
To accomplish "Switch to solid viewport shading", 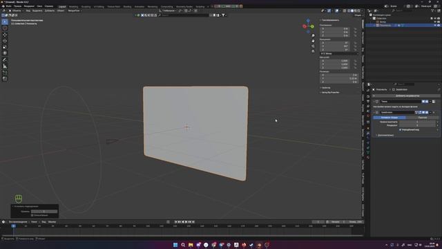I will tap(352, 11).
